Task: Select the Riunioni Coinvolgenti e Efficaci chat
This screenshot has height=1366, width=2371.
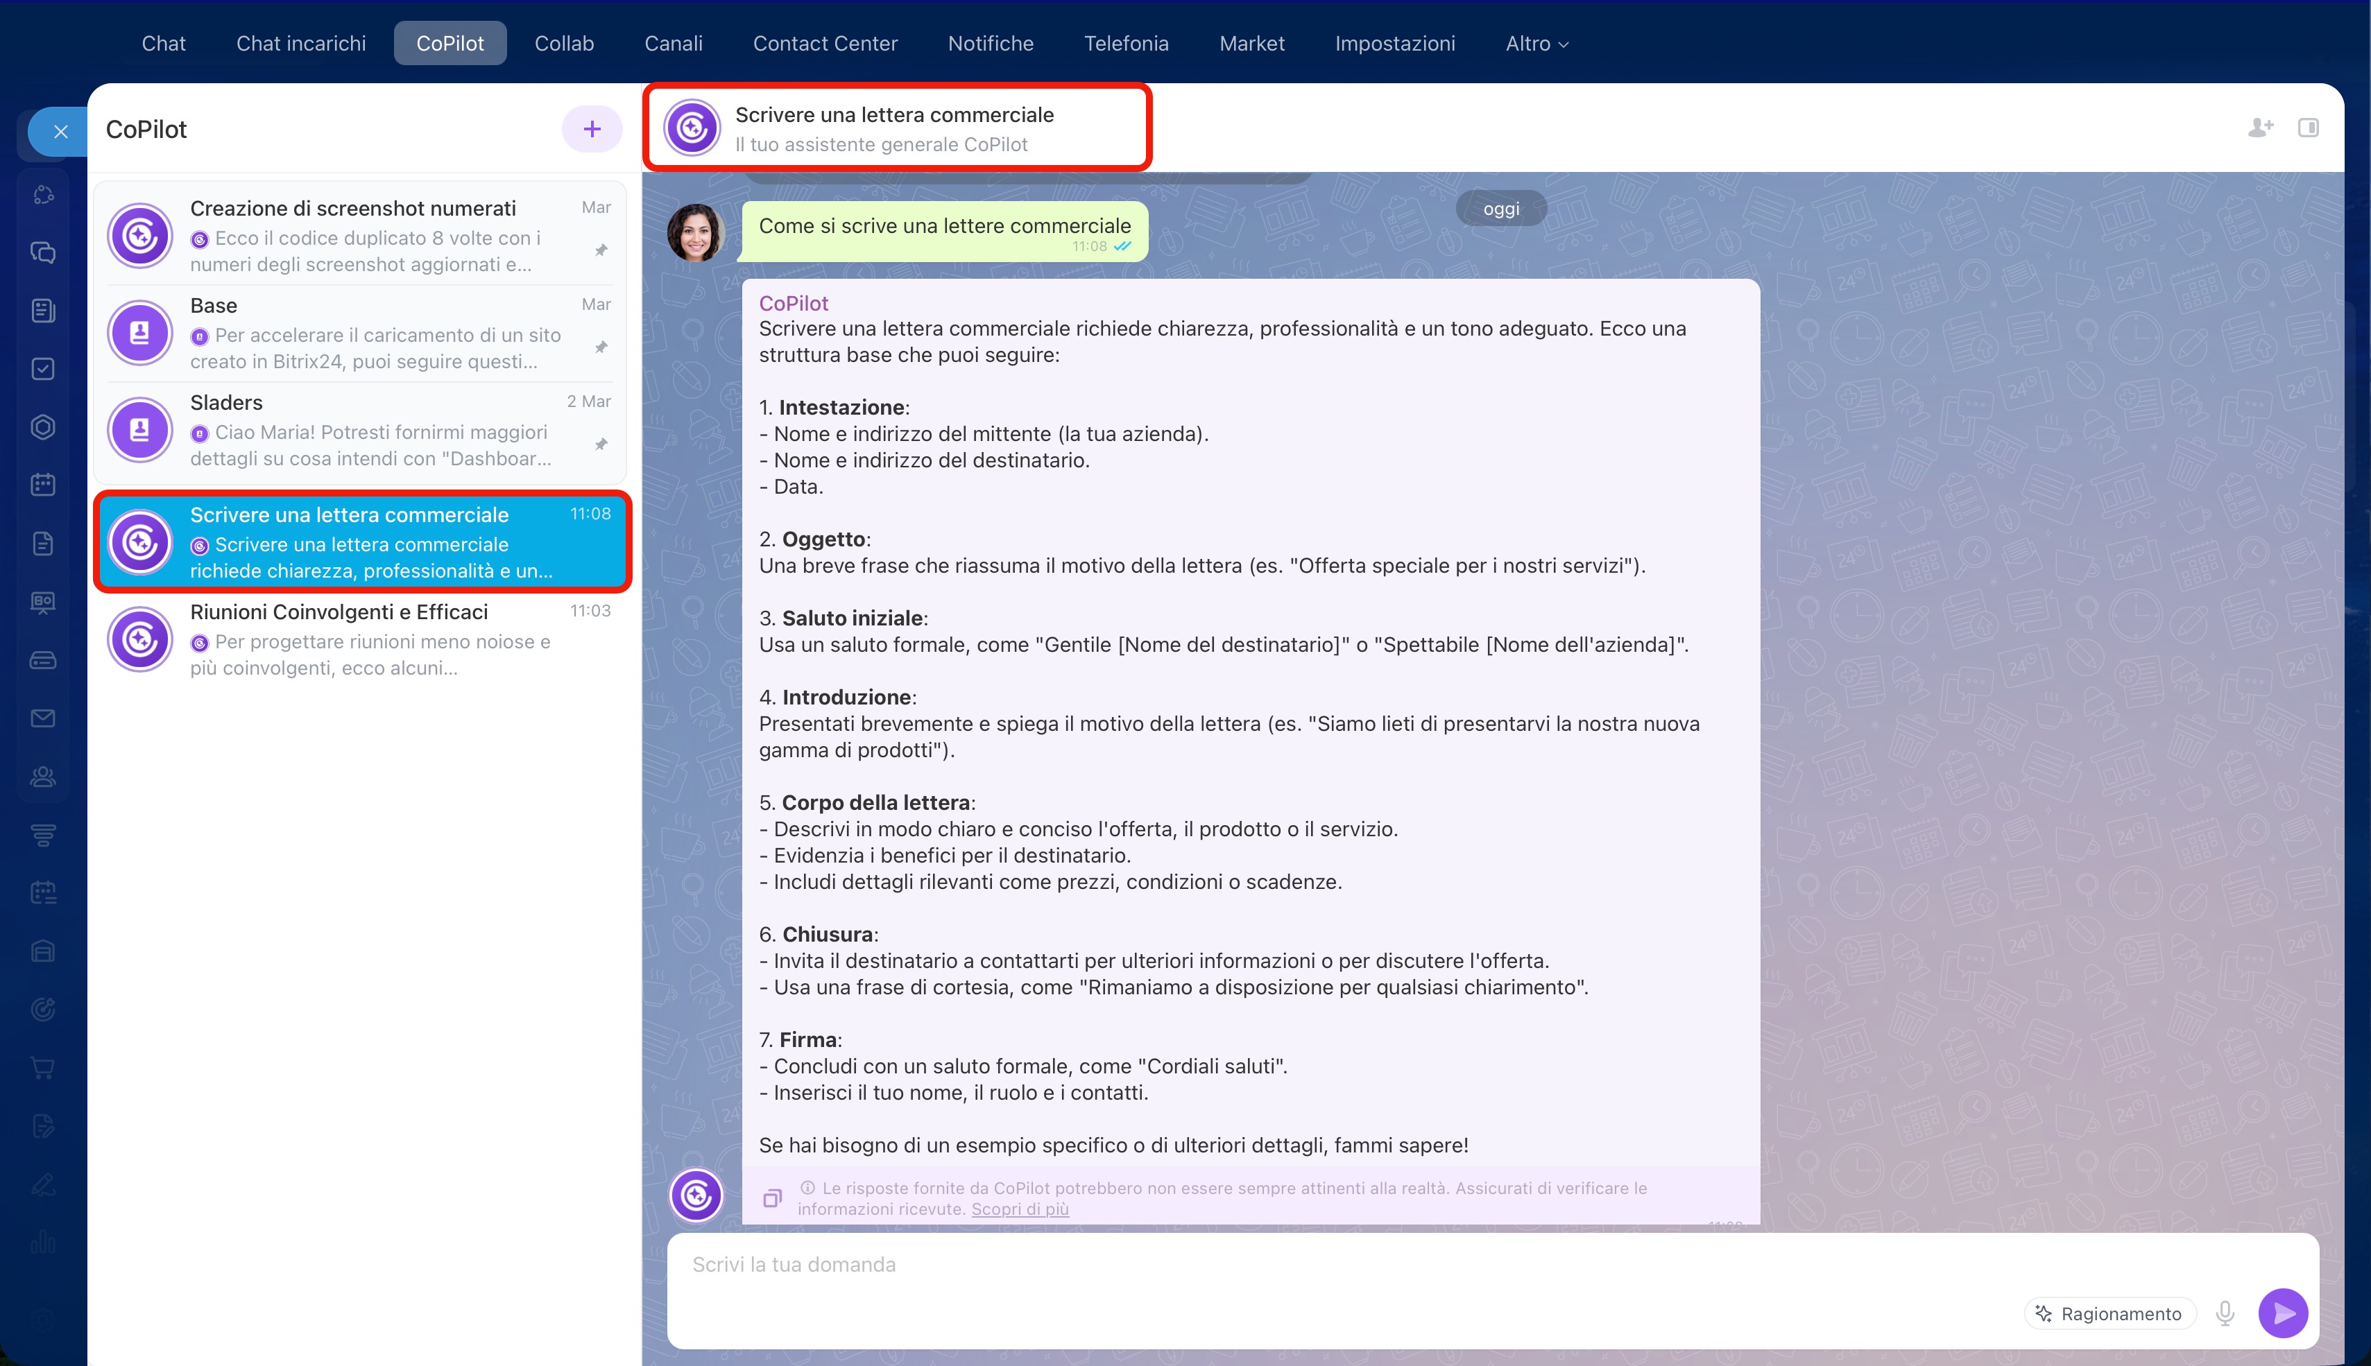Action: point(361,639)
